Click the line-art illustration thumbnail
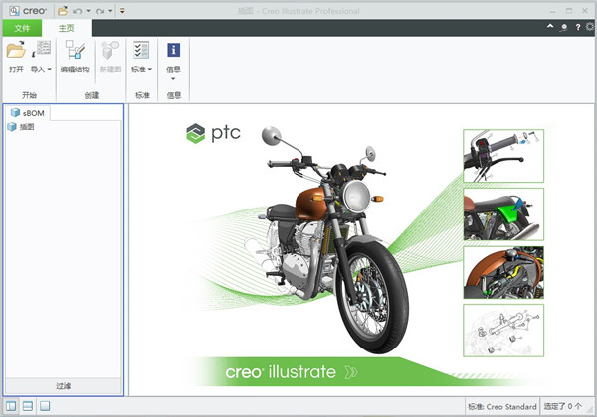This screenshot has width=597, height=417. coord(503,331)
